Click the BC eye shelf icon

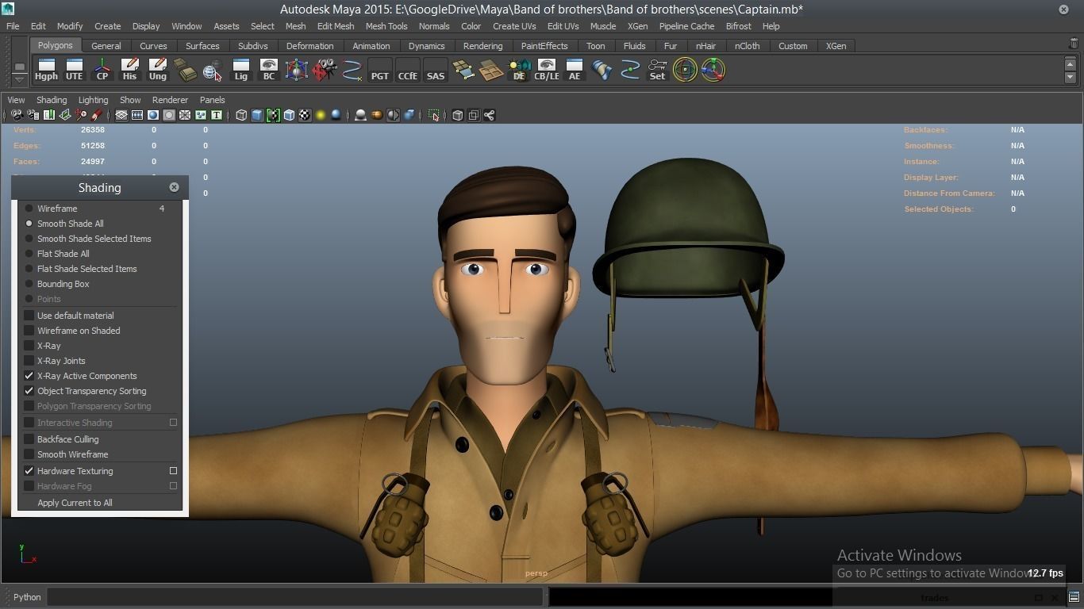[268, 70]
